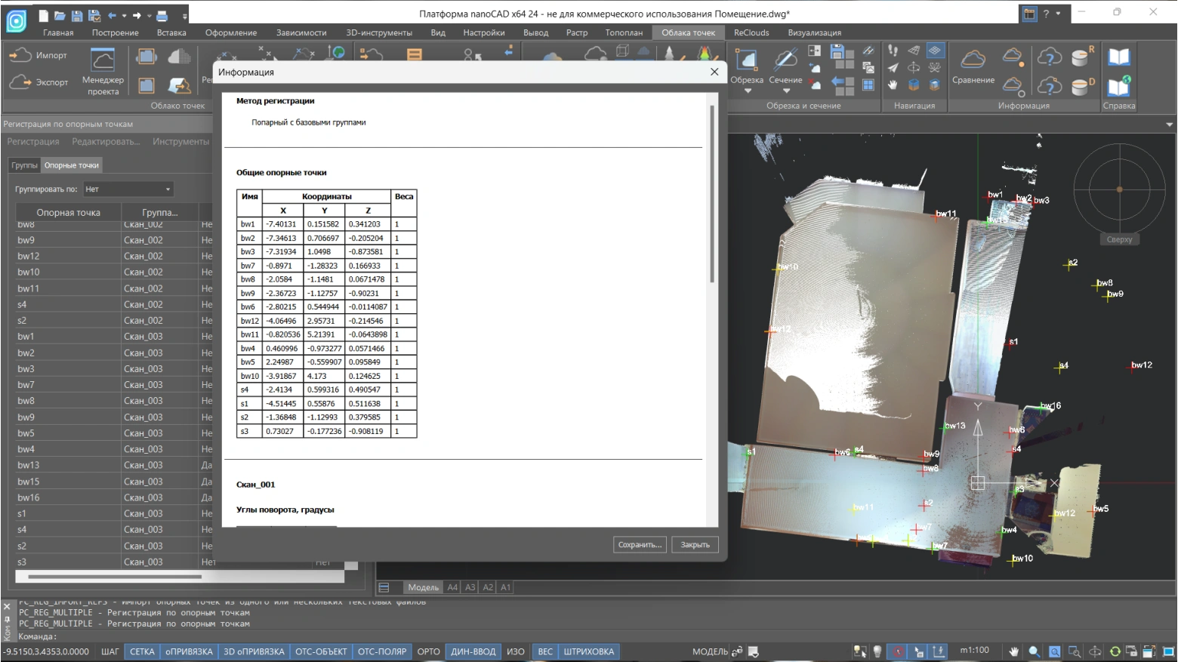Toggle ОРТО mode in status bar
1178x662 pixels.
pos(428,651)
